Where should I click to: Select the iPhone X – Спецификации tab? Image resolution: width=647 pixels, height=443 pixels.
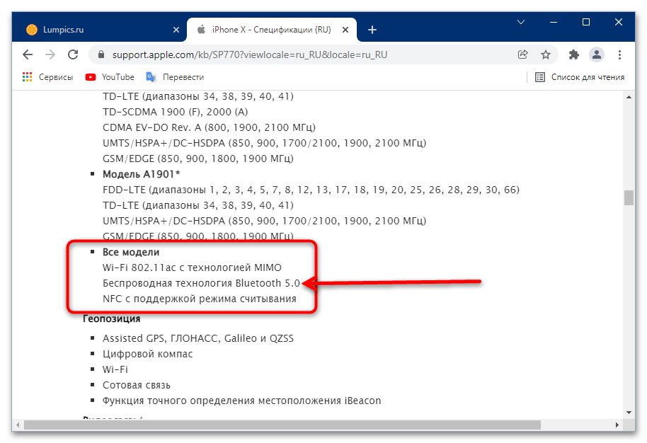click(x=272, y=30)
